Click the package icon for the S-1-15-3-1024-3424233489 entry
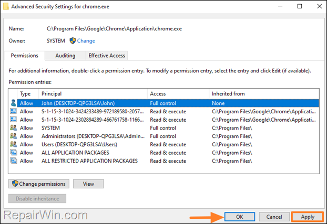The width and height of the screenshot is (327, 224). 13,111
